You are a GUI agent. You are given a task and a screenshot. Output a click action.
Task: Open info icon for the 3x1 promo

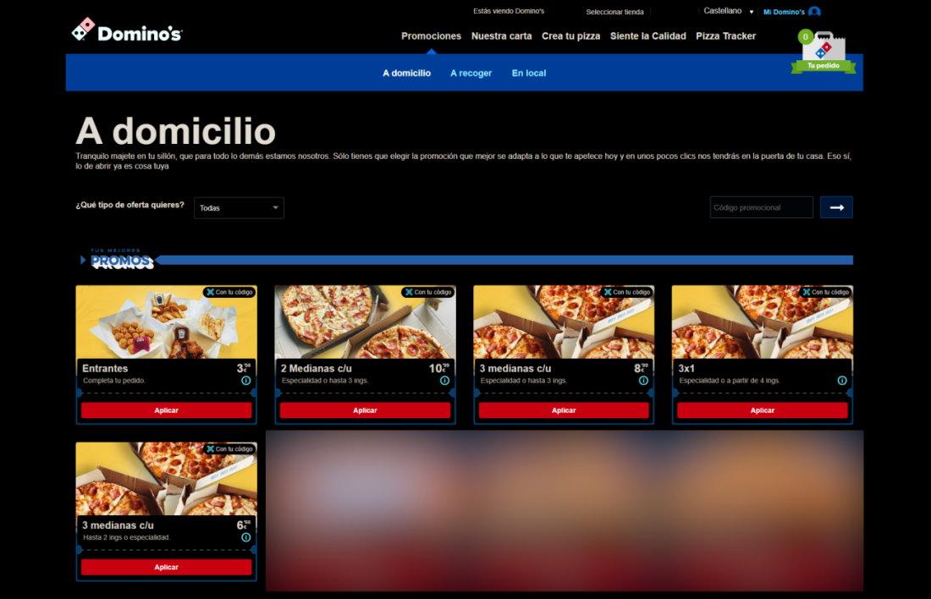842,381
